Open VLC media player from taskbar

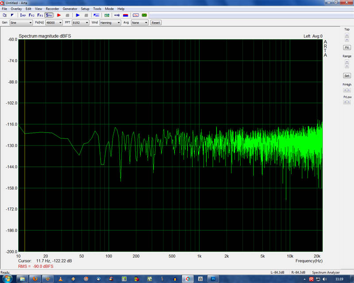coord(60,279)
